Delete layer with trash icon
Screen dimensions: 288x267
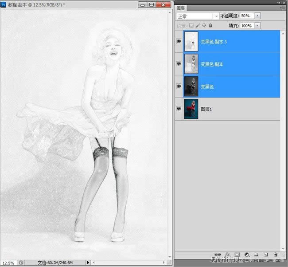tap(275, 255)
